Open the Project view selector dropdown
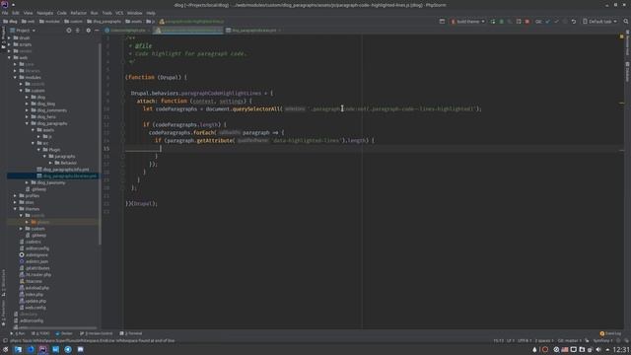This screenshot has height=355, width=631. tap(23, 31)
